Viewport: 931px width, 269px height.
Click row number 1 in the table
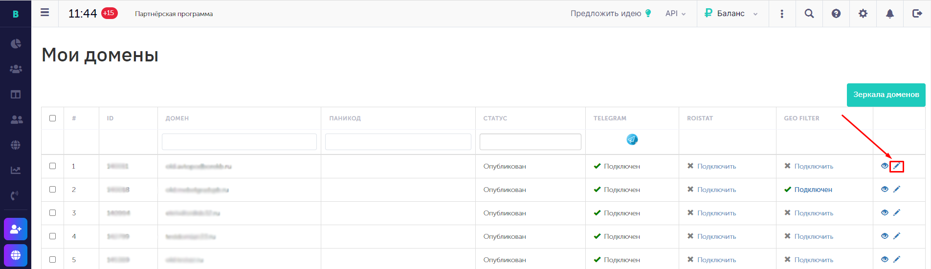click(73, 166)
